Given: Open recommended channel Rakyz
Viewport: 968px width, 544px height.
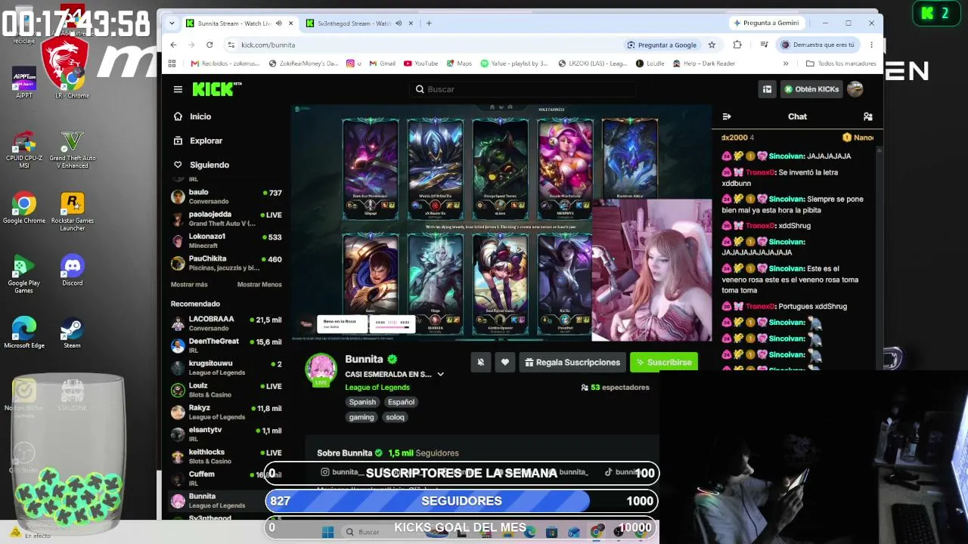Looking at the screenshot, I should (226, 412).
